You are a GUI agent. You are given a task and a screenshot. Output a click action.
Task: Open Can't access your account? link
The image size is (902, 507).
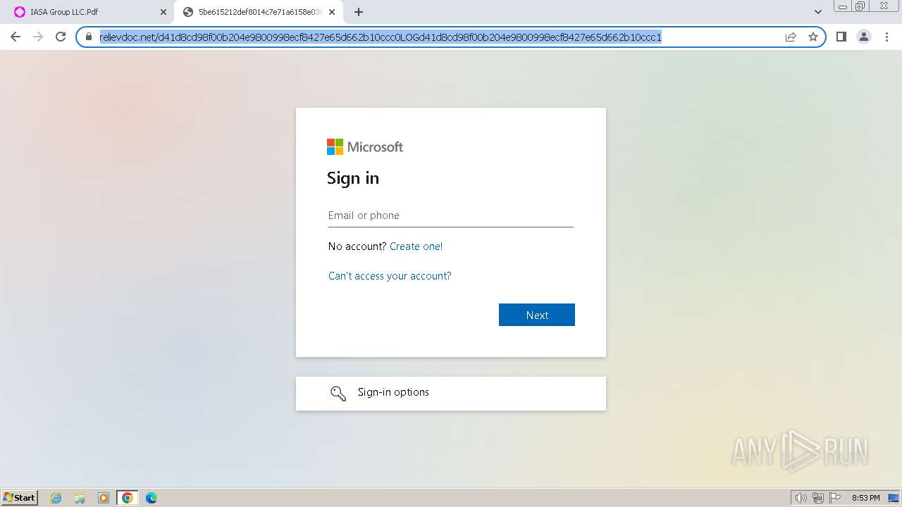[x=390, y=276]
